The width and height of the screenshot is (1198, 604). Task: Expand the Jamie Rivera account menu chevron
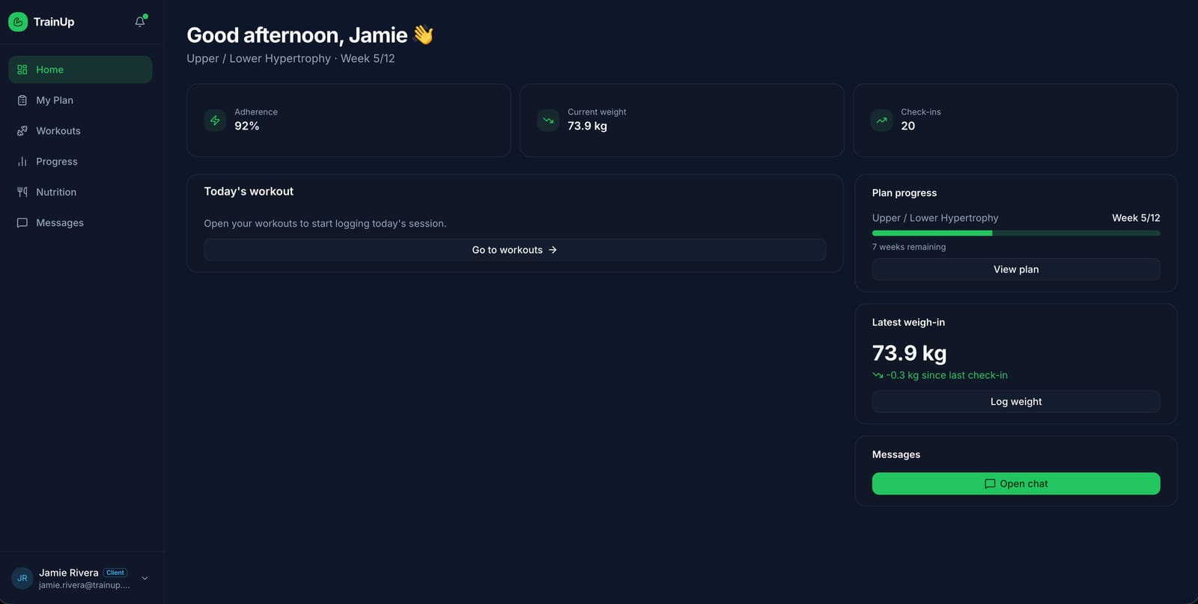point(145,578)
